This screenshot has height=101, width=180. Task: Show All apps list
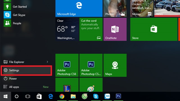(26, 87)
